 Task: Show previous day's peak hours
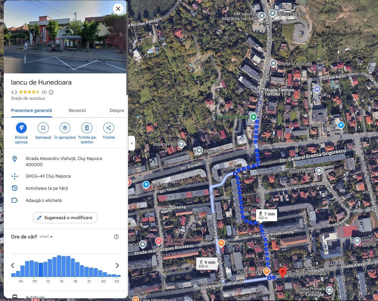coord(13,265)
